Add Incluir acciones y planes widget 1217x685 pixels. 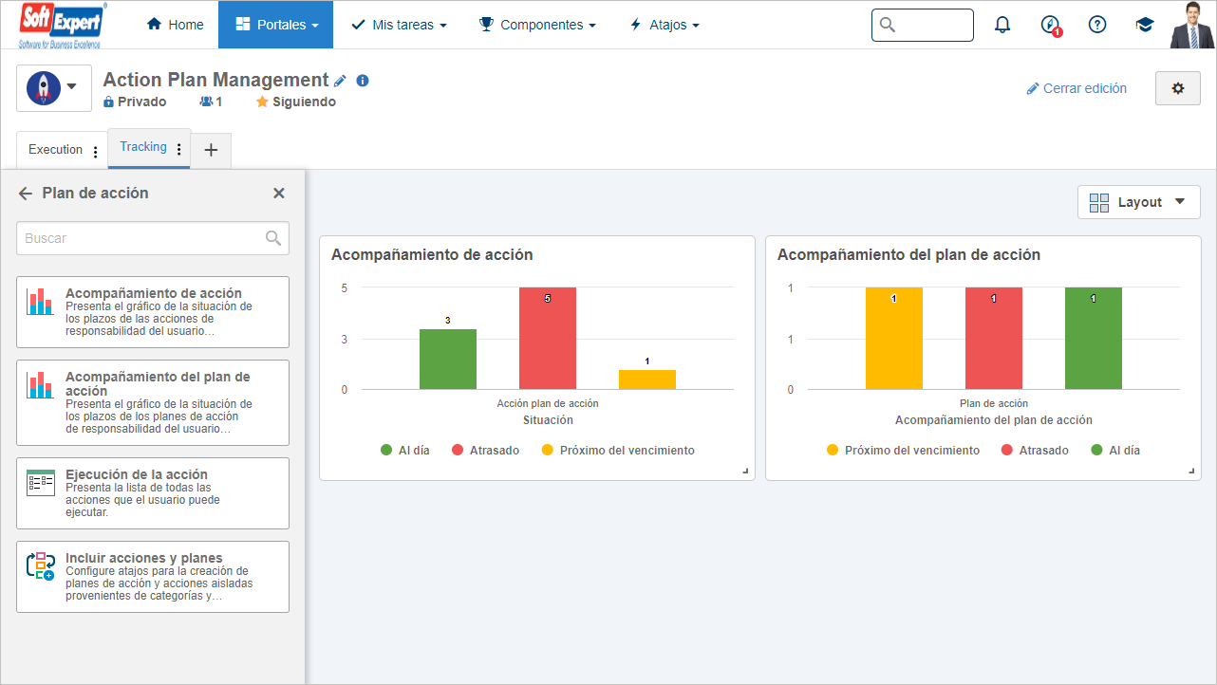[x=153, y=577]
